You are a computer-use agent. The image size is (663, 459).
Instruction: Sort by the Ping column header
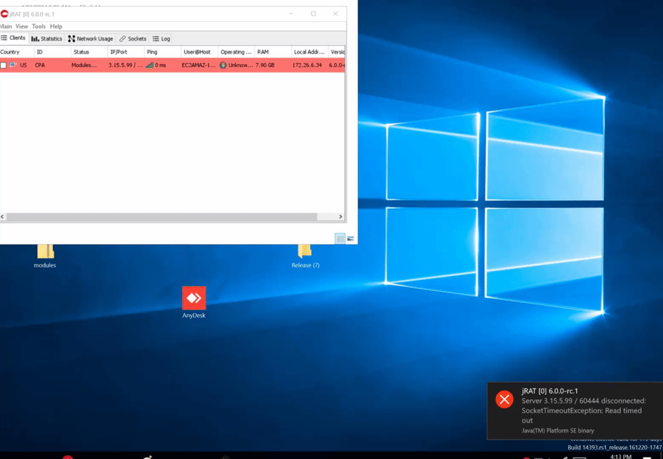pos(163,52)
